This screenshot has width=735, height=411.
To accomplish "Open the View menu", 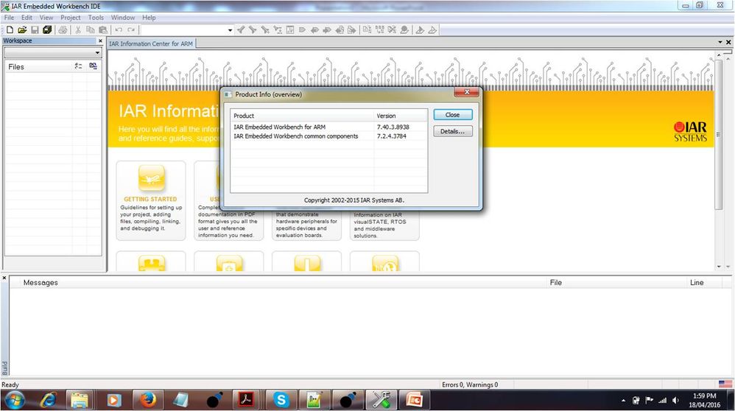I will 46,18.
